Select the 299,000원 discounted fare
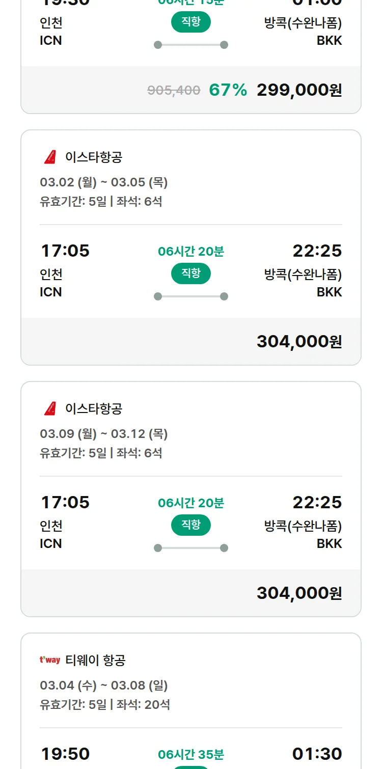Image resolution: width=382 pixels, height=769 pixels. (x=299, y=90)
